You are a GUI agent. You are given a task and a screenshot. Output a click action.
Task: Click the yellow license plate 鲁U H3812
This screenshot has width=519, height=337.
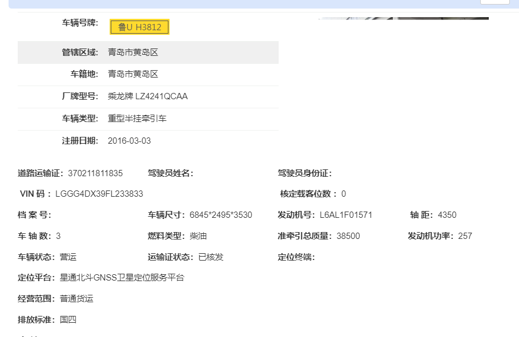[139, 27]
